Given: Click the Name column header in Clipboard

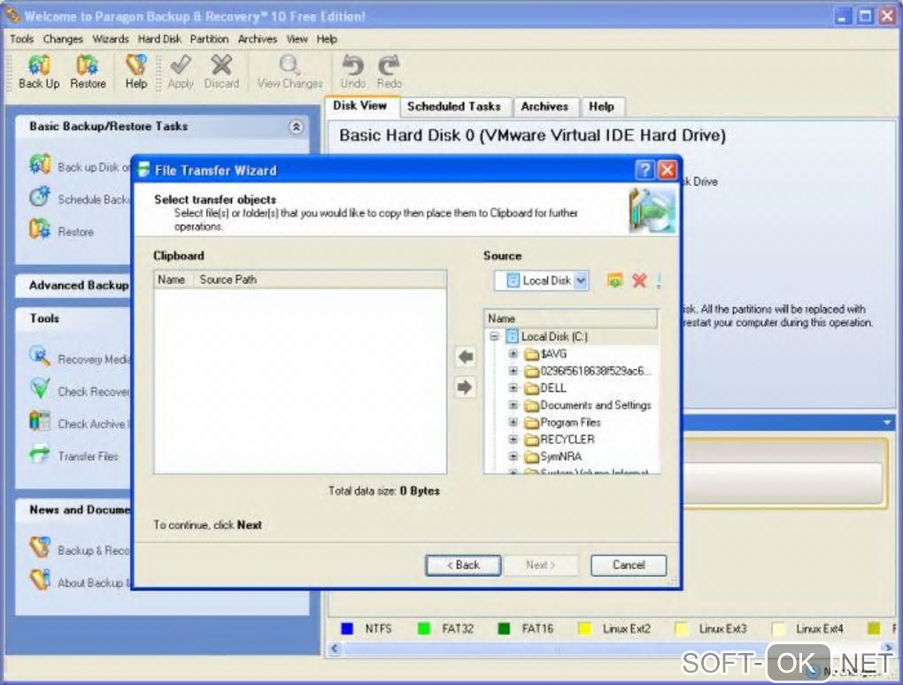Looking at the screenshot, I should pos(174,280).
